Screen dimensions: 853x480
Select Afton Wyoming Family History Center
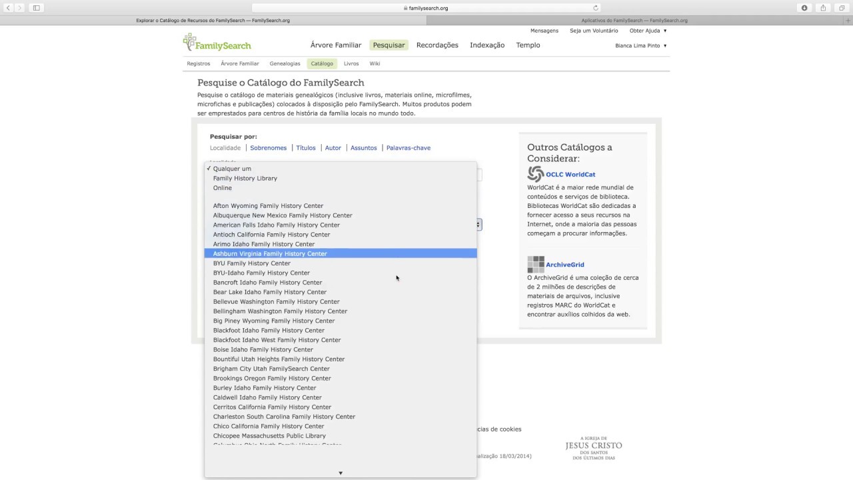pyautogui.click(x=341, y=206)
